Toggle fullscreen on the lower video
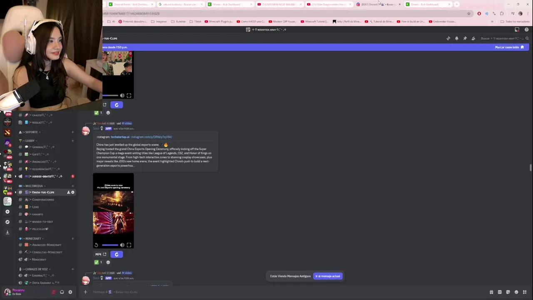533x300 pixels. pyautogui.click(x=129, y=245)
